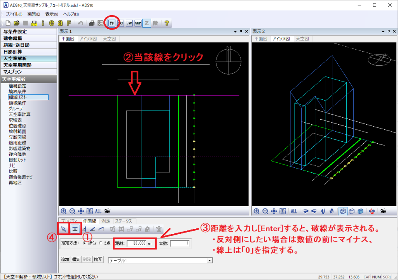Click the yellow 'a' toolbar icon
398x280 pixels.
60,23
